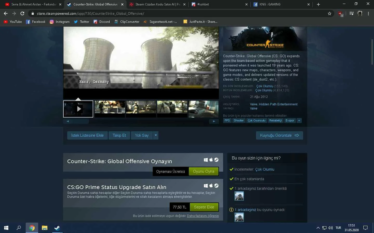Open Steam from the taskbar
Viewport: 374px width, 233px height.
(x=57, y=228)
